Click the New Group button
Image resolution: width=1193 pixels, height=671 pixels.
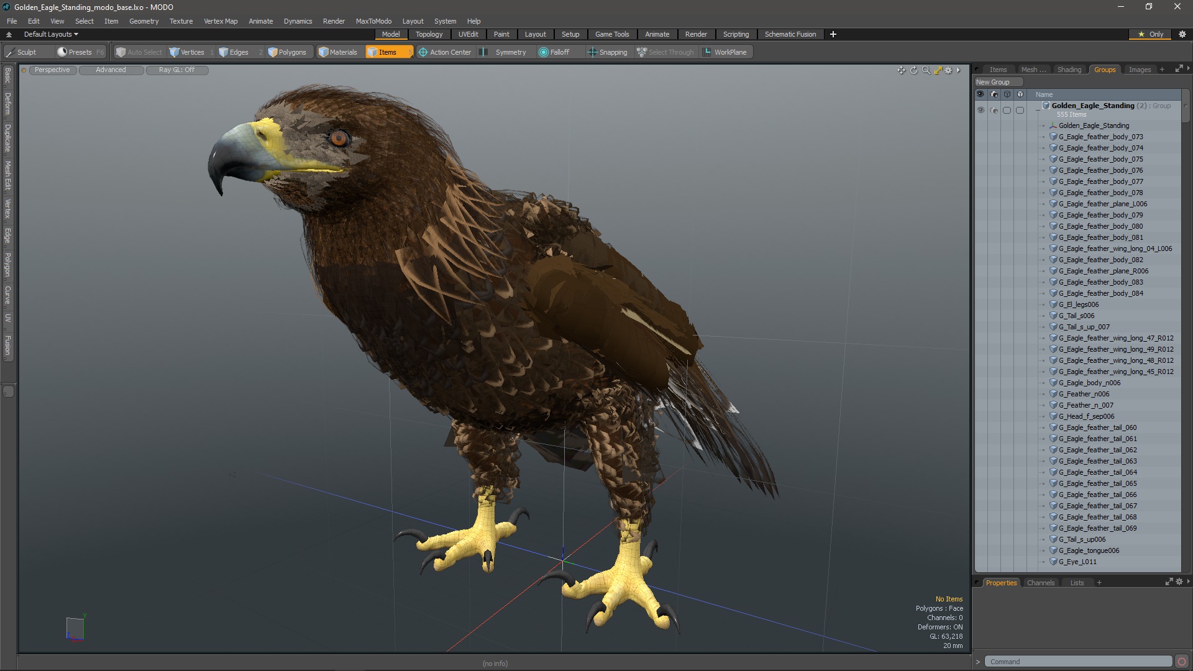(992, 82)
